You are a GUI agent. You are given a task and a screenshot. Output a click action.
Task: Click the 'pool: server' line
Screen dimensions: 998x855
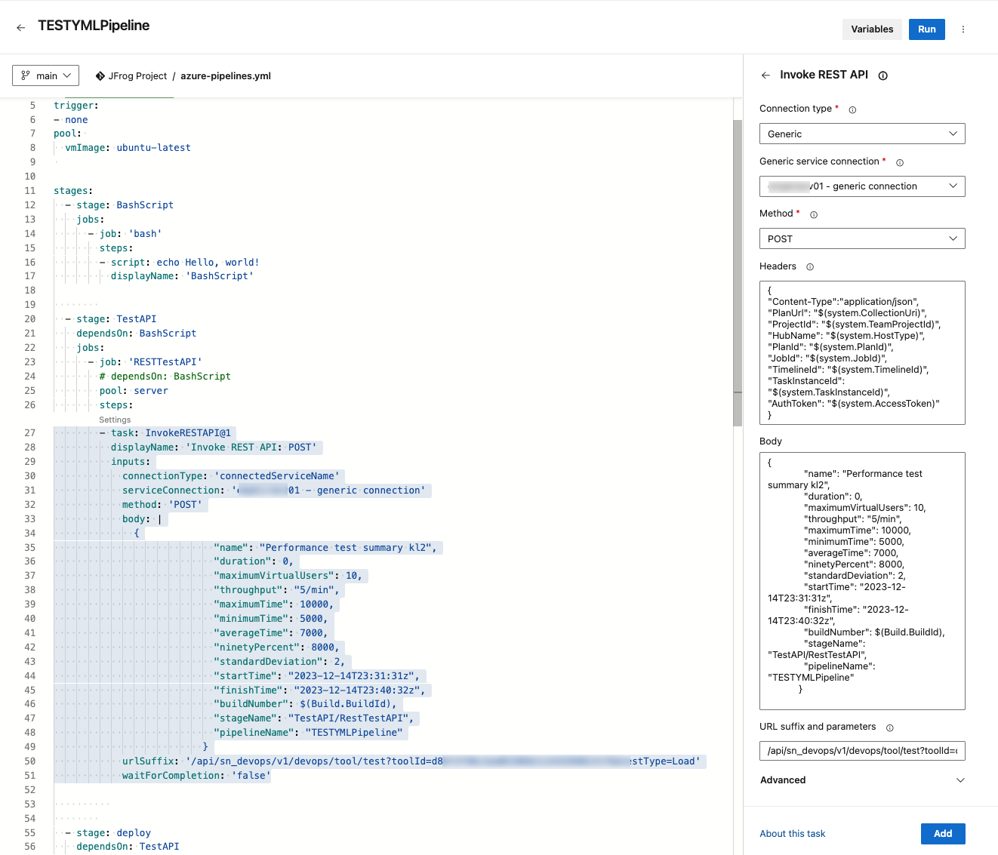[134, 391]
